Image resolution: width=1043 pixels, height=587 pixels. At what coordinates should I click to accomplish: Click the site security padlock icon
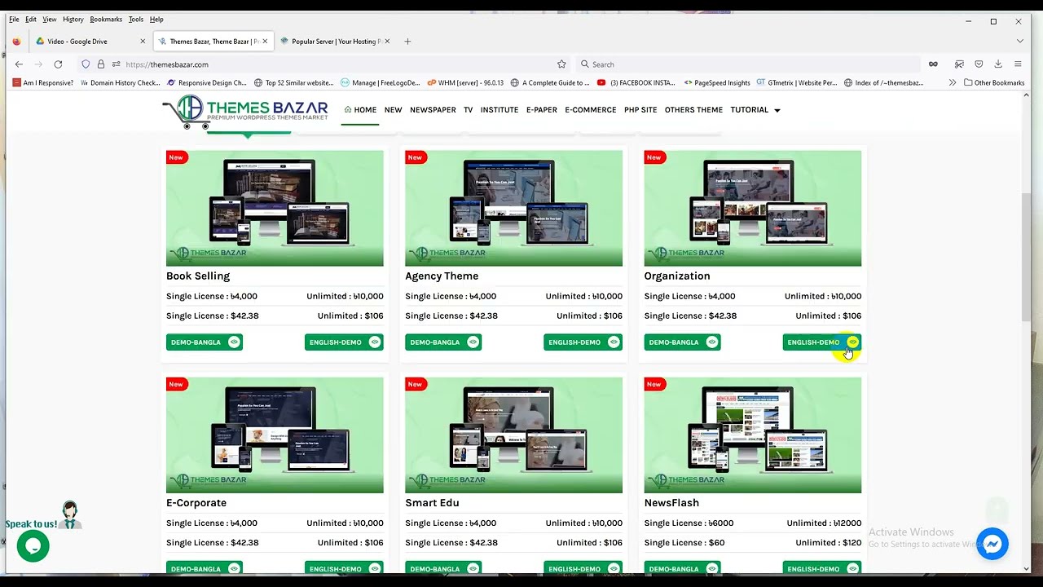[101, 64]
